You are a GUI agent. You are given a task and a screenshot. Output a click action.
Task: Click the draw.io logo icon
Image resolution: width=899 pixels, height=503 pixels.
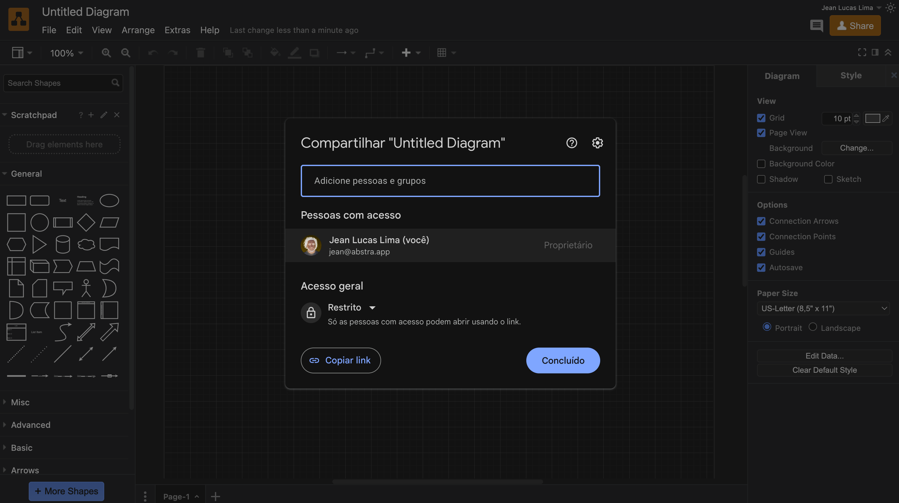[x=18, y=20]
